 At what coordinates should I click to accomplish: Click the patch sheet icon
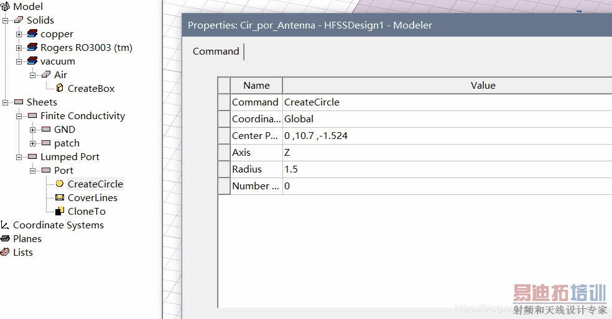pyautogui.click(x=46, y=143)
